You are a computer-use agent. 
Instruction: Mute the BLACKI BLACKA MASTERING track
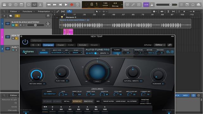[13, 25]
